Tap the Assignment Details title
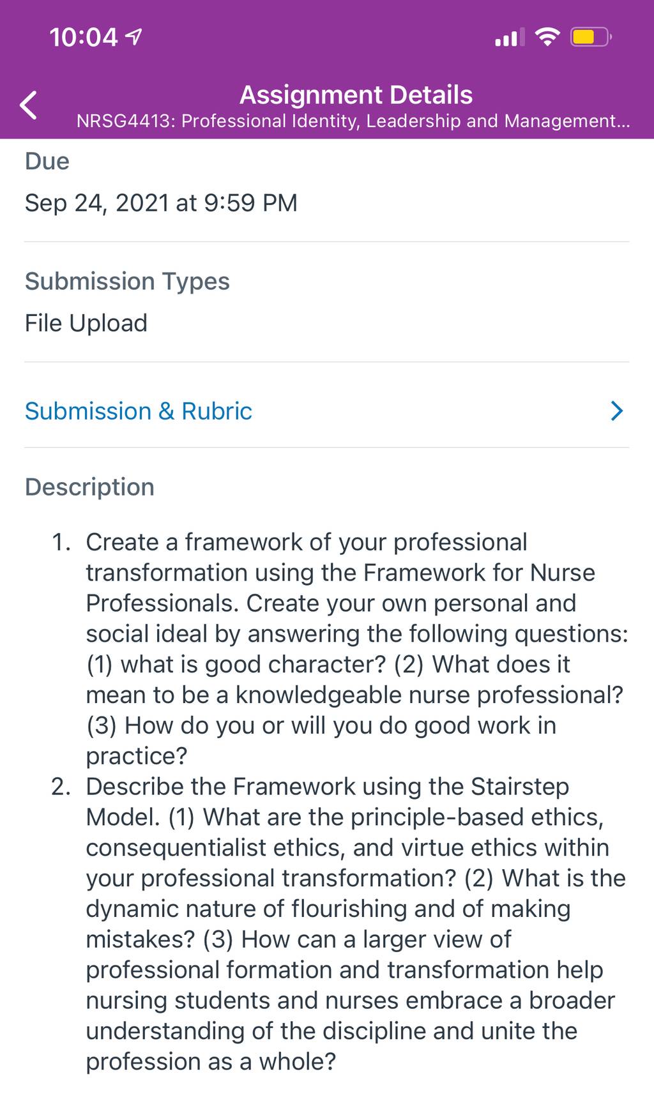 click(356, 95)
